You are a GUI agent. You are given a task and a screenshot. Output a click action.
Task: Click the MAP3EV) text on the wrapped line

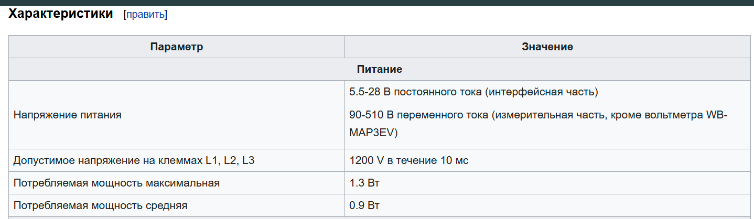(373, 133)
